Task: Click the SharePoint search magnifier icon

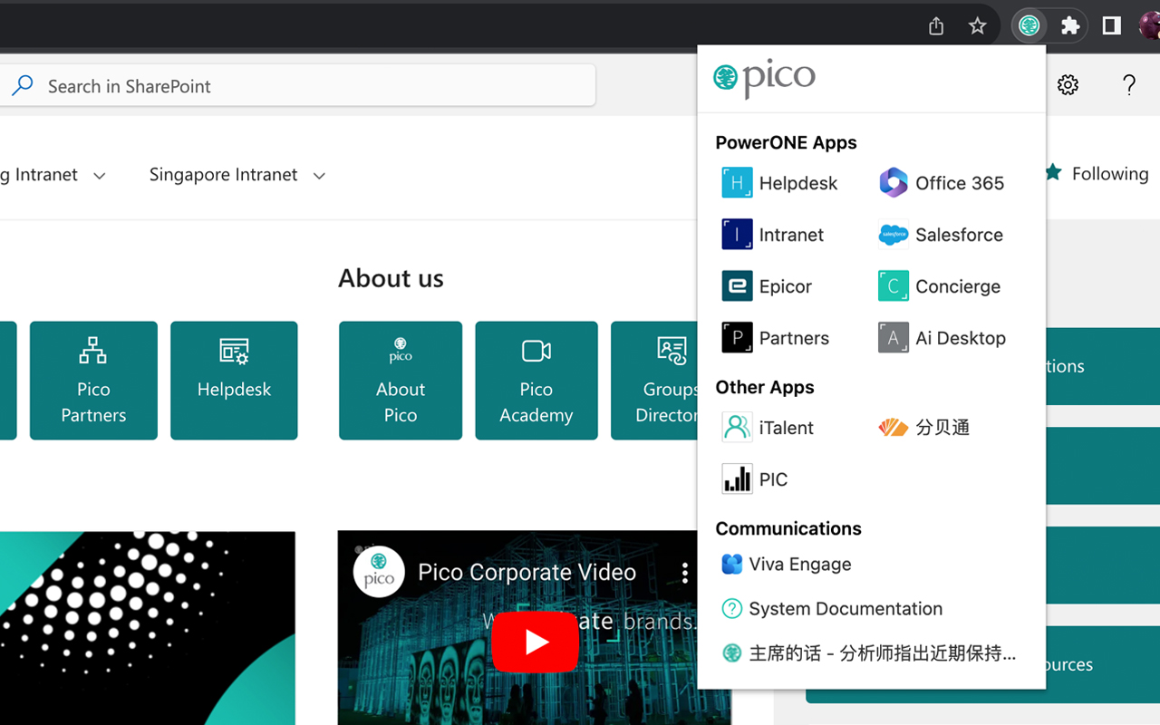Action: pos(23,86)
